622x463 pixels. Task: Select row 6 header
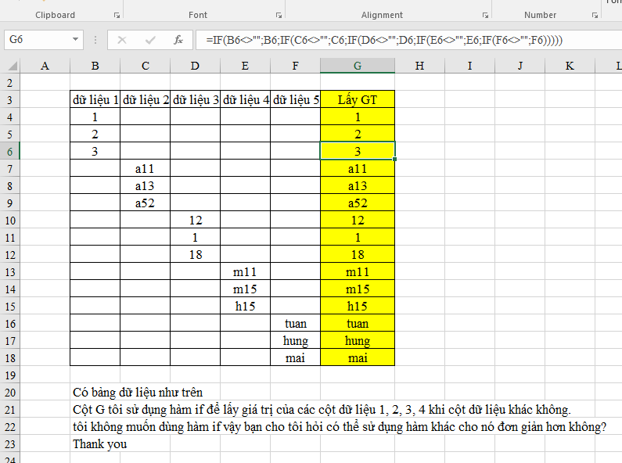tap(10, 152)
